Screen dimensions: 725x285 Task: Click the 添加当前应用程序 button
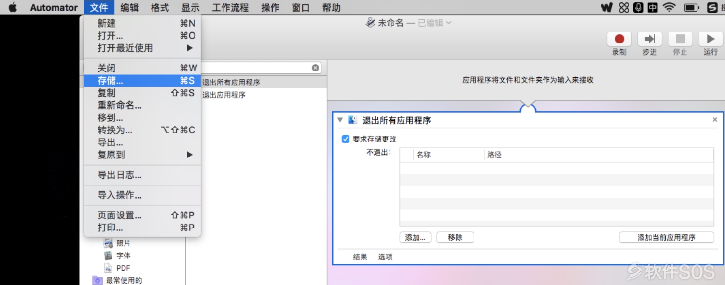pyautogui.click(x=667, y=237)
